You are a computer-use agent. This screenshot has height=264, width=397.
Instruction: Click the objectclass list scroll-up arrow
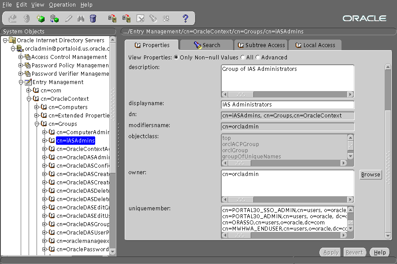tap(350, 137)
